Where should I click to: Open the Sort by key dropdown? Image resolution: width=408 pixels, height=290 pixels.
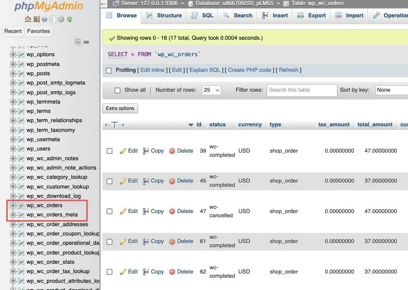[392, 90]
